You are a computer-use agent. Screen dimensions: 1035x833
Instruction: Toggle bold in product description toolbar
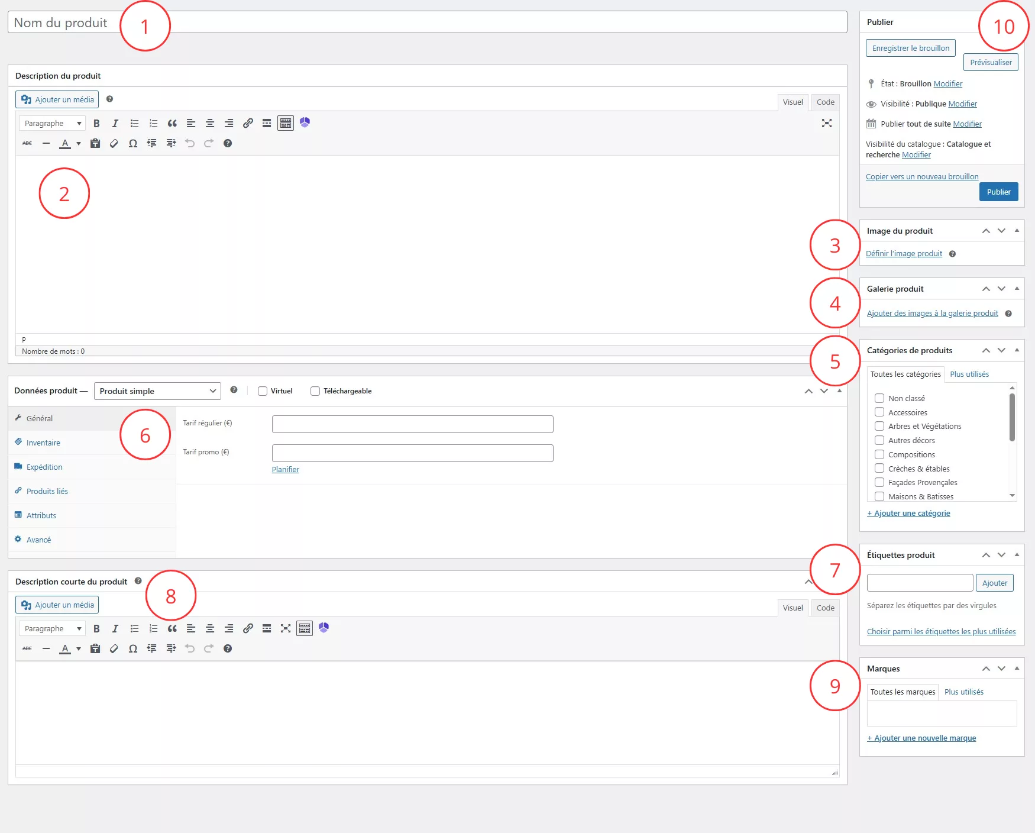96,123
